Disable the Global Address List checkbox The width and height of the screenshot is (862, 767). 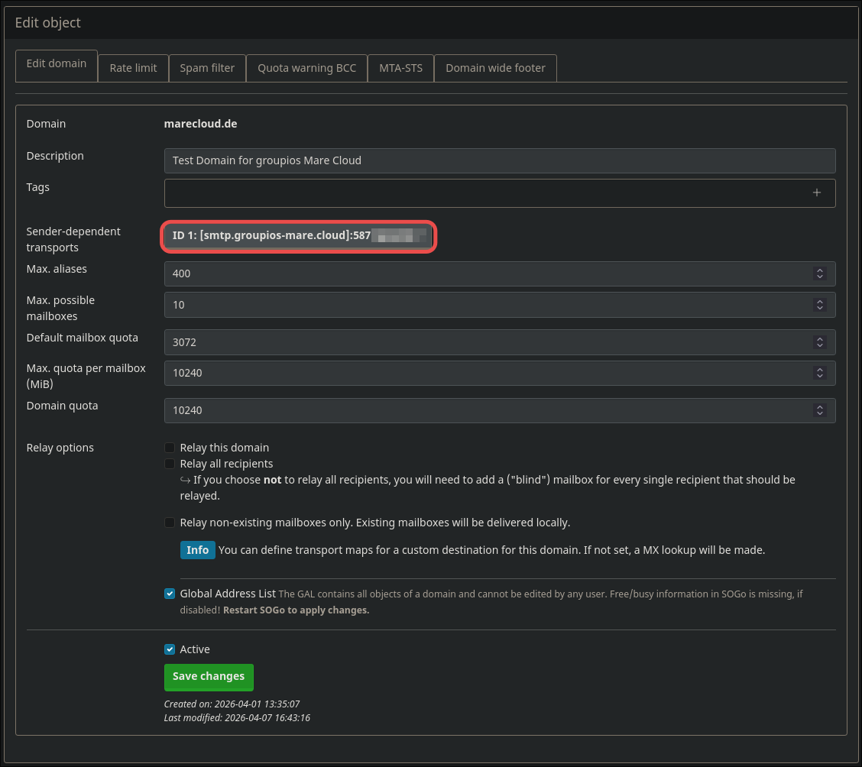tap(169, 594)
